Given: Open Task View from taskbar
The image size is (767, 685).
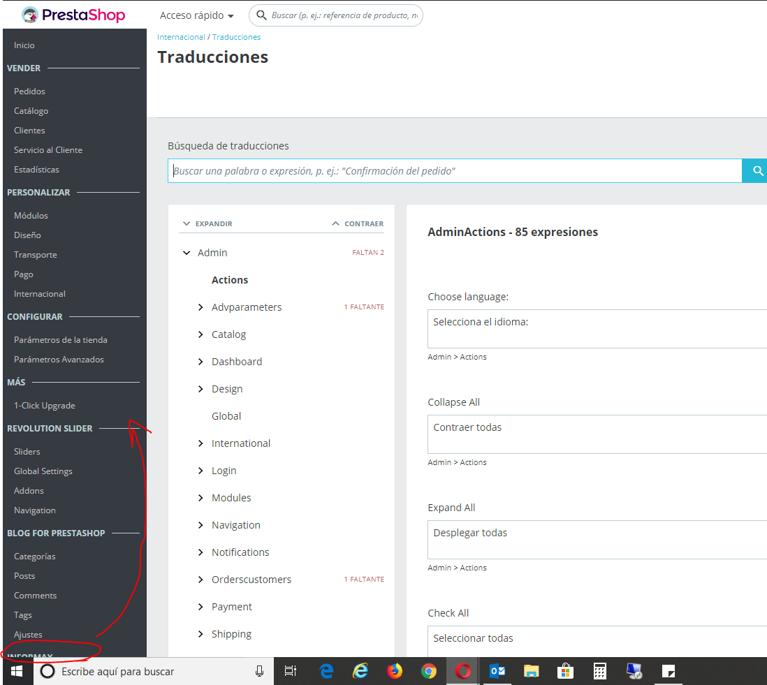Looking at the screenshot, I should click(291, 671).
